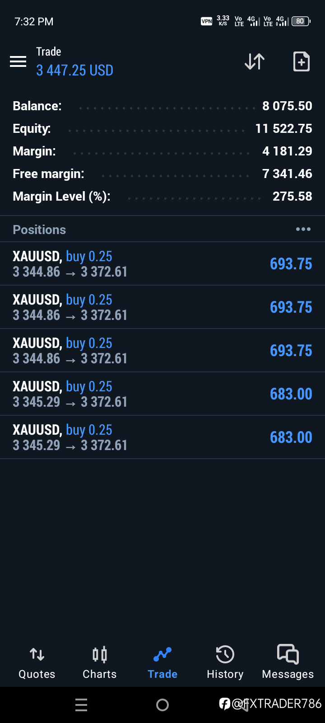Open the Positions three-dot options menu
The image size is (325, 723).
point(303,230)
